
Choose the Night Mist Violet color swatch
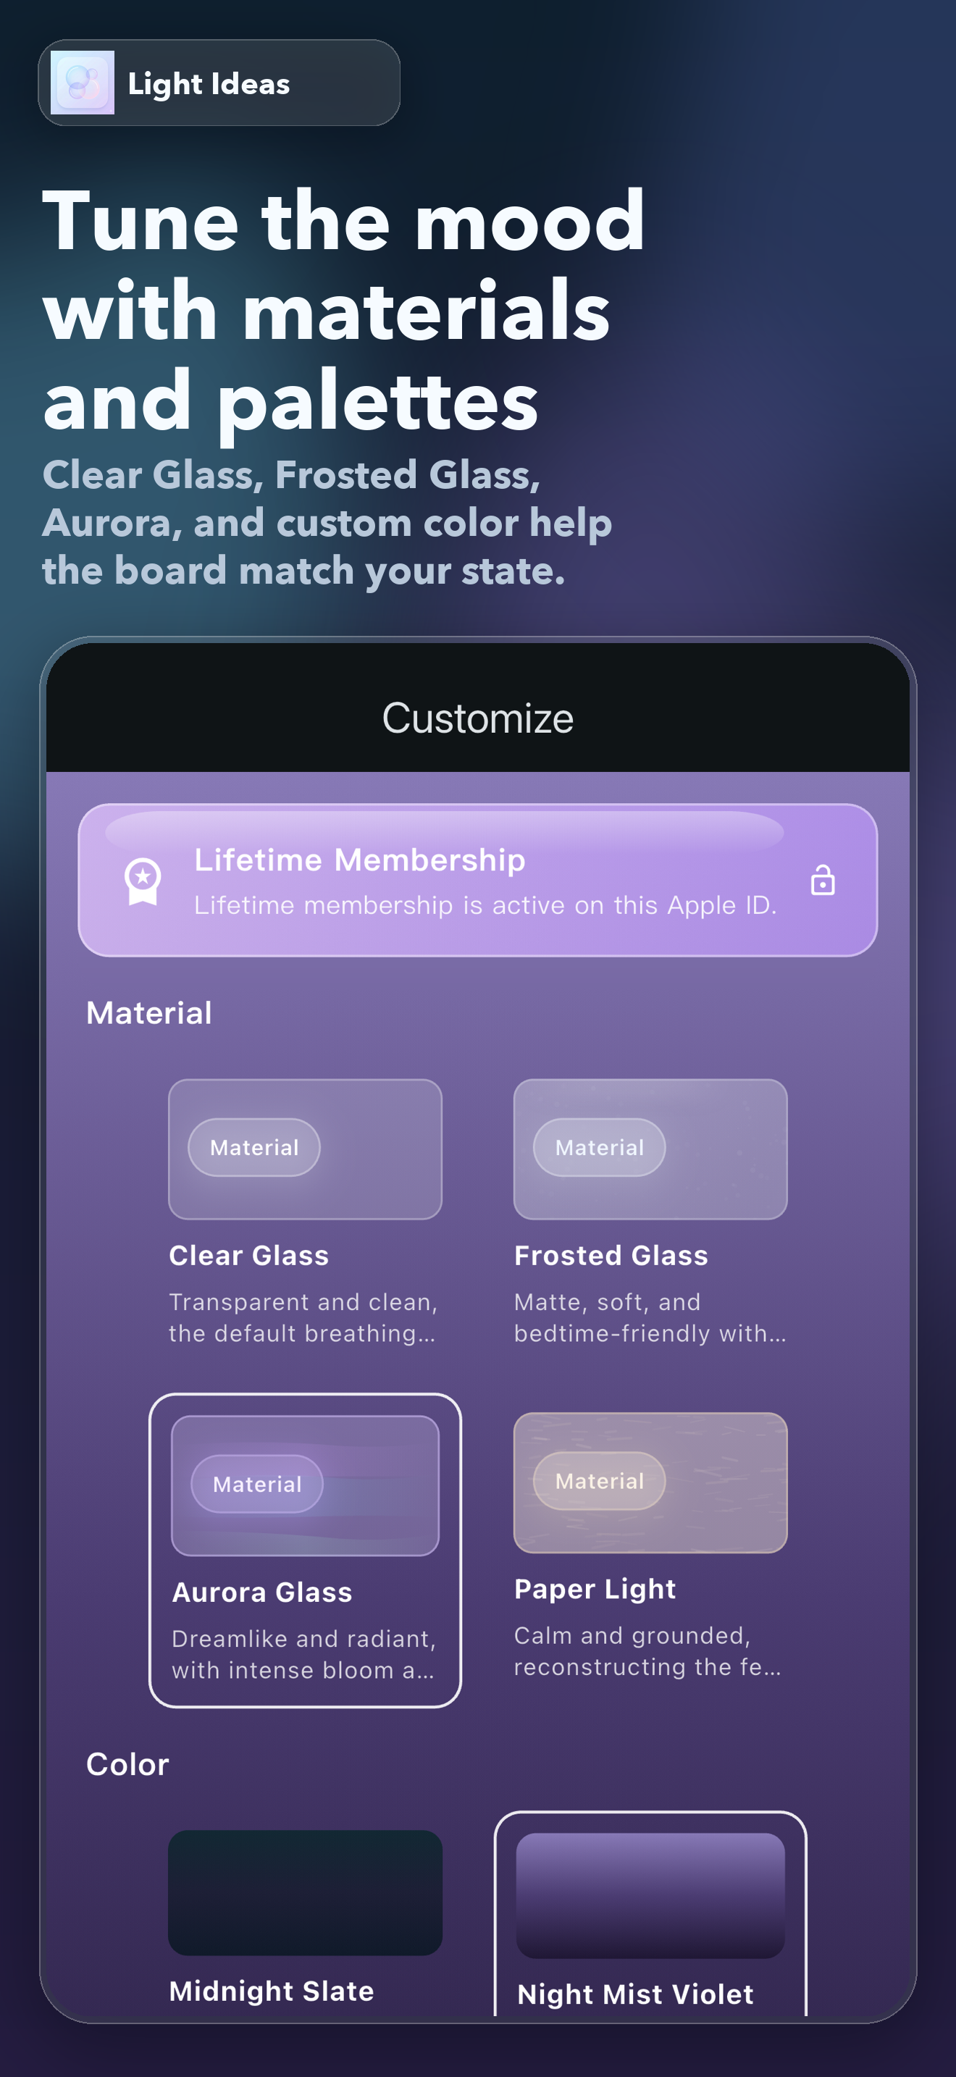(650, 1895)
